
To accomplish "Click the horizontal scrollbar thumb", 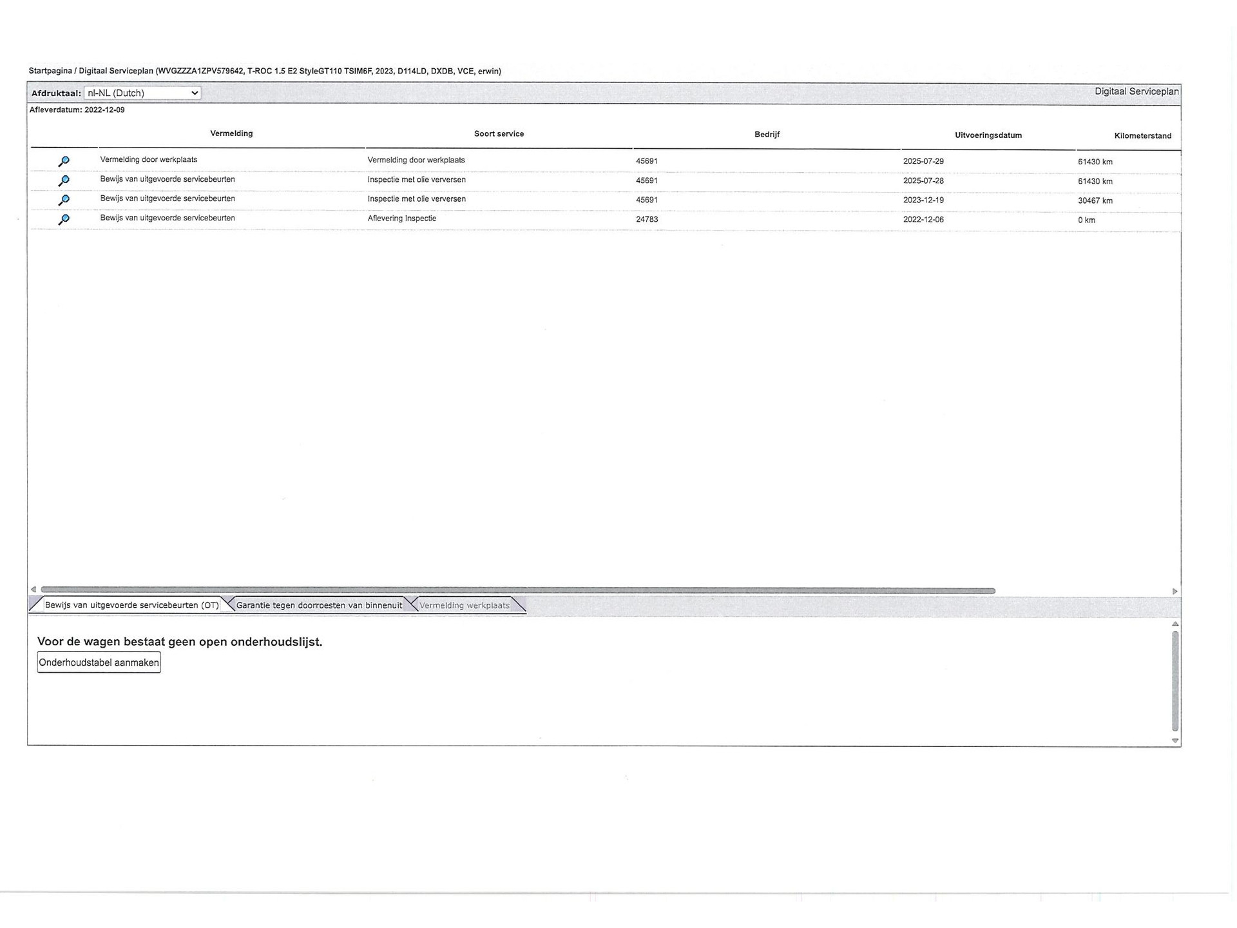I will tap(517, 590).
